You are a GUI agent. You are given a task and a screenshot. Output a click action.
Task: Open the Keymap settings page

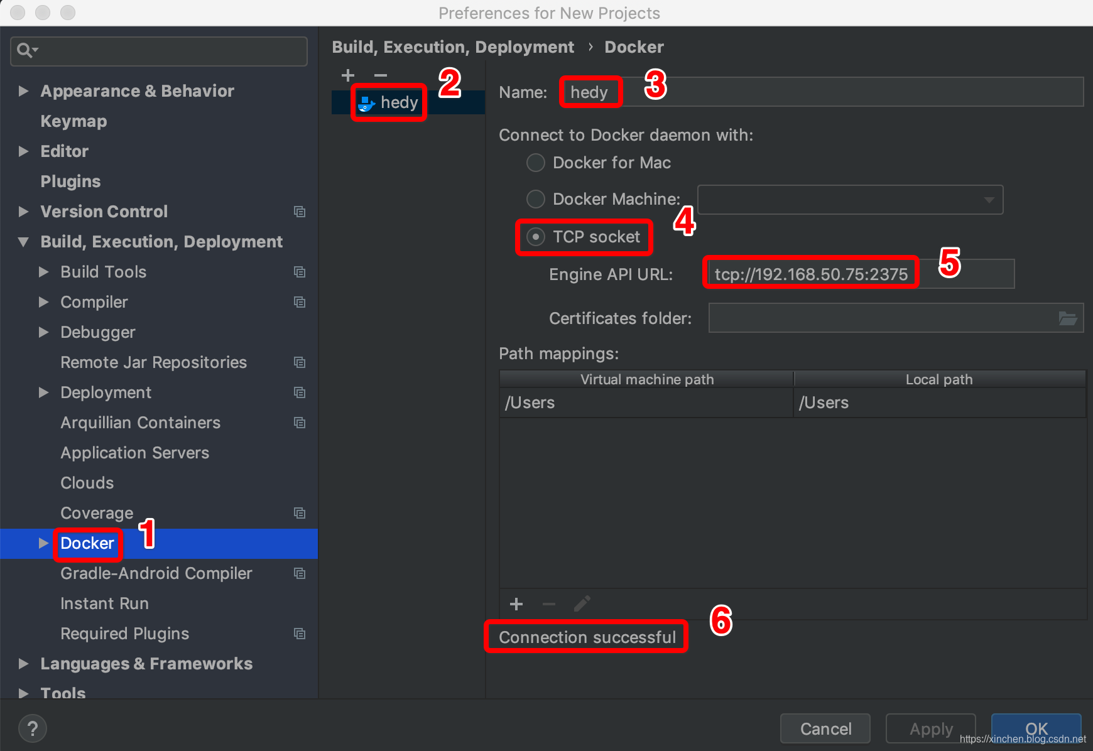tap(73, 121)
